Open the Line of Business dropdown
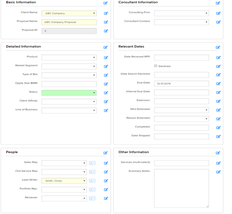 click(x=69, y=110)
